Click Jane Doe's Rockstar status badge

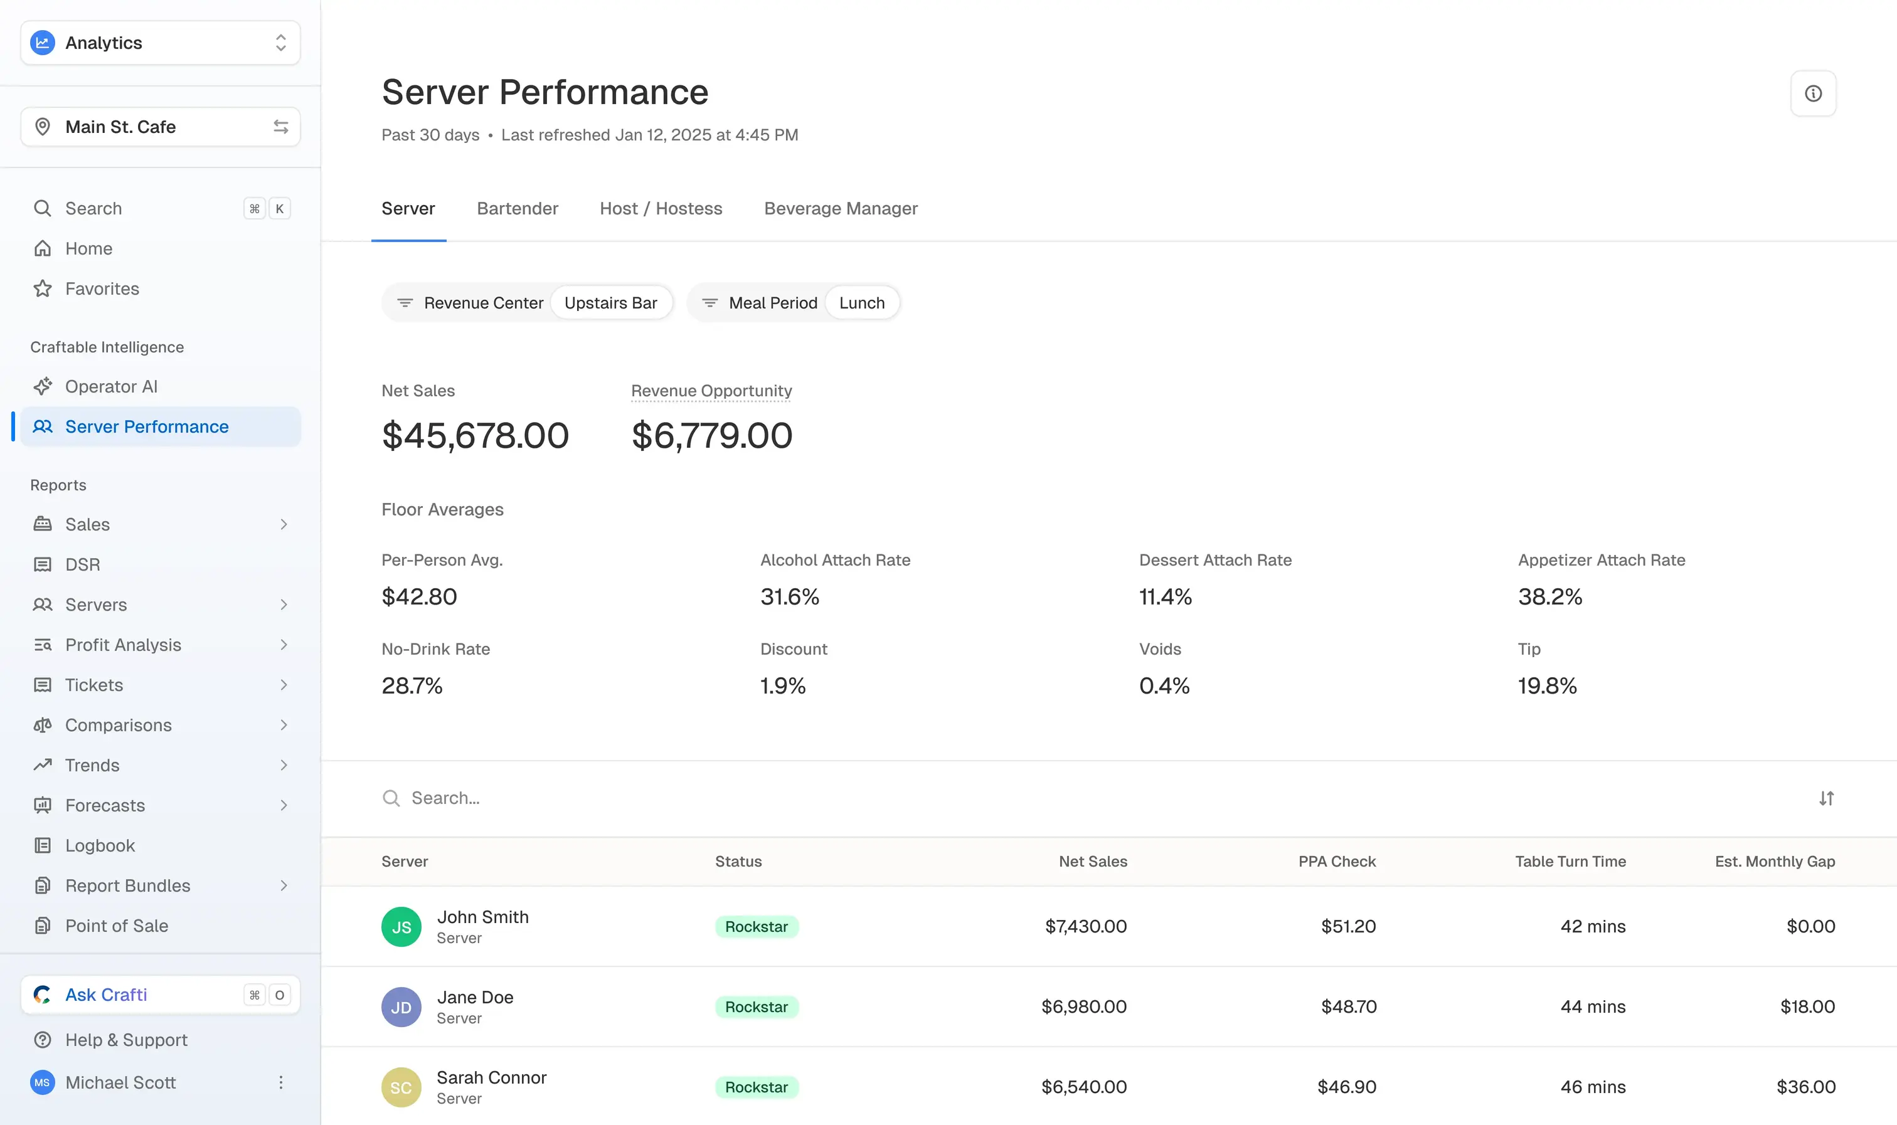(756, 1006)
